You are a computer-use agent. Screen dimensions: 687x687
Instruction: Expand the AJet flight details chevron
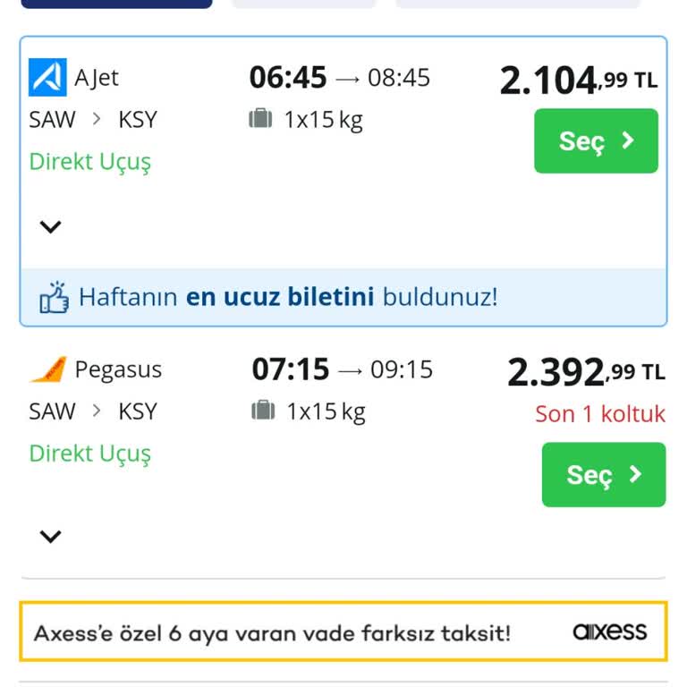click(x=51, y=226)
